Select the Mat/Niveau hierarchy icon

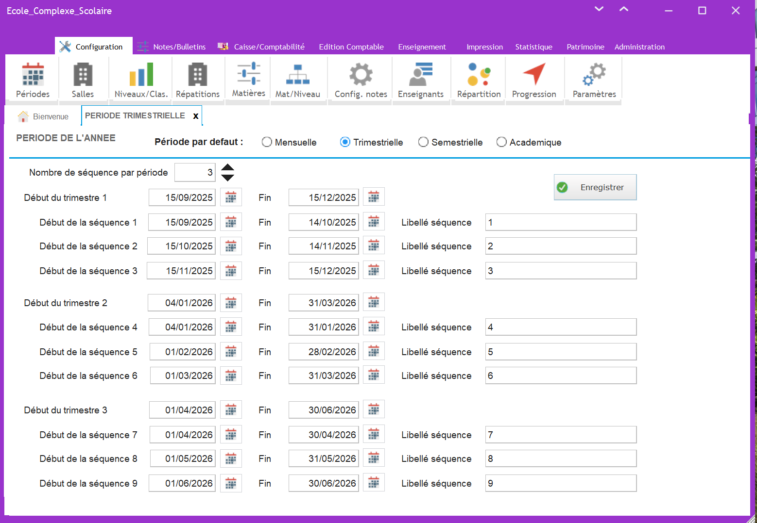[297, 75]
